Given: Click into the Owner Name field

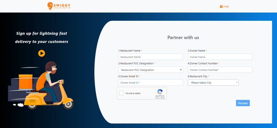Looking at the screenshot, I should click(x=220, y=57).
